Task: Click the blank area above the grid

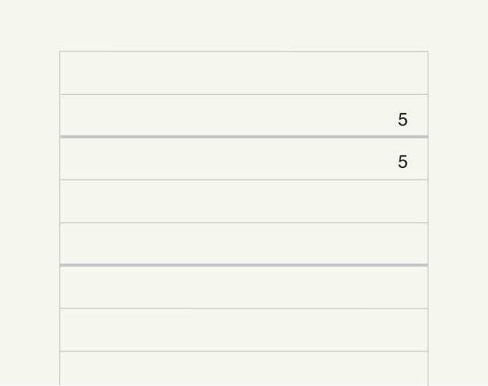Action: (244, 25)
